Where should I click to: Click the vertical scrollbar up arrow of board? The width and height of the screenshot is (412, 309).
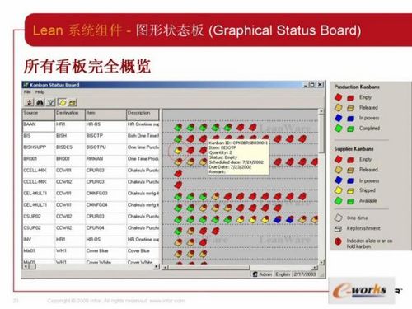[x=321, y=111]
